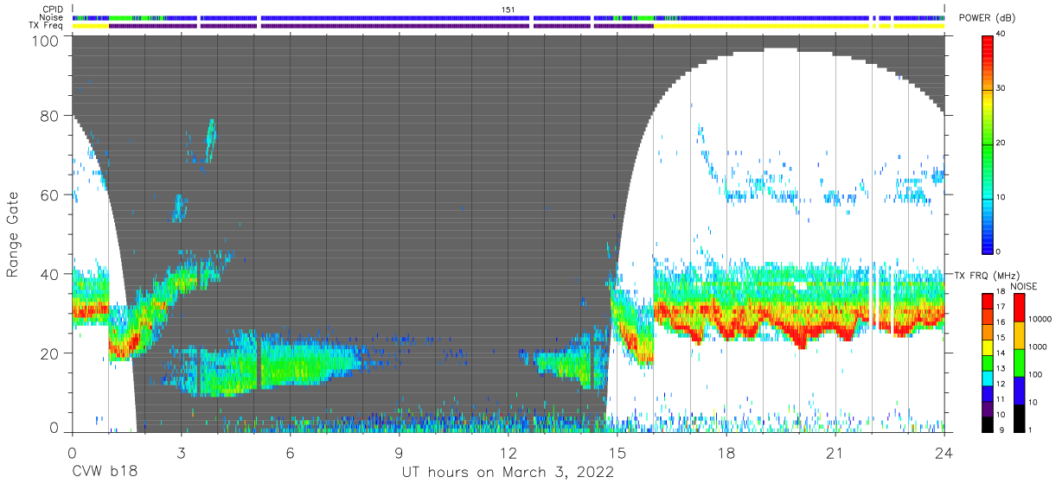The image size is (1062, 490).
Task: Click the TX Freq row label at top left
Action: point(48,26)
